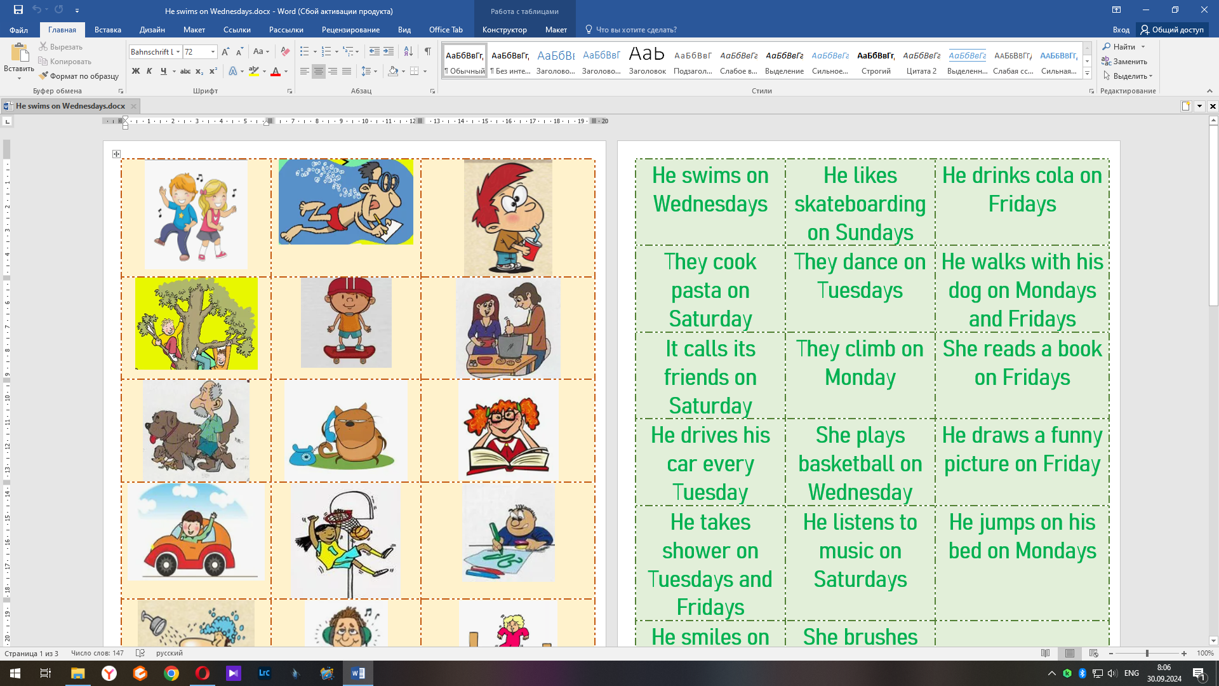Screen dimensions: 1219x686
Task: Open Ribbon display options icon
Action: coord(1116,10)
